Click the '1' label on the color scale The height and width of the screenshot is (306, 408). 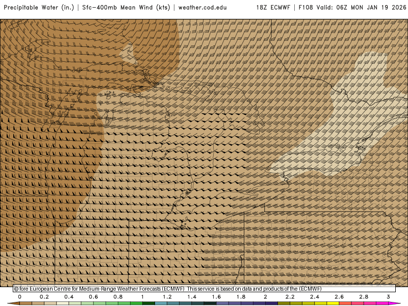(x=142, y=297)
